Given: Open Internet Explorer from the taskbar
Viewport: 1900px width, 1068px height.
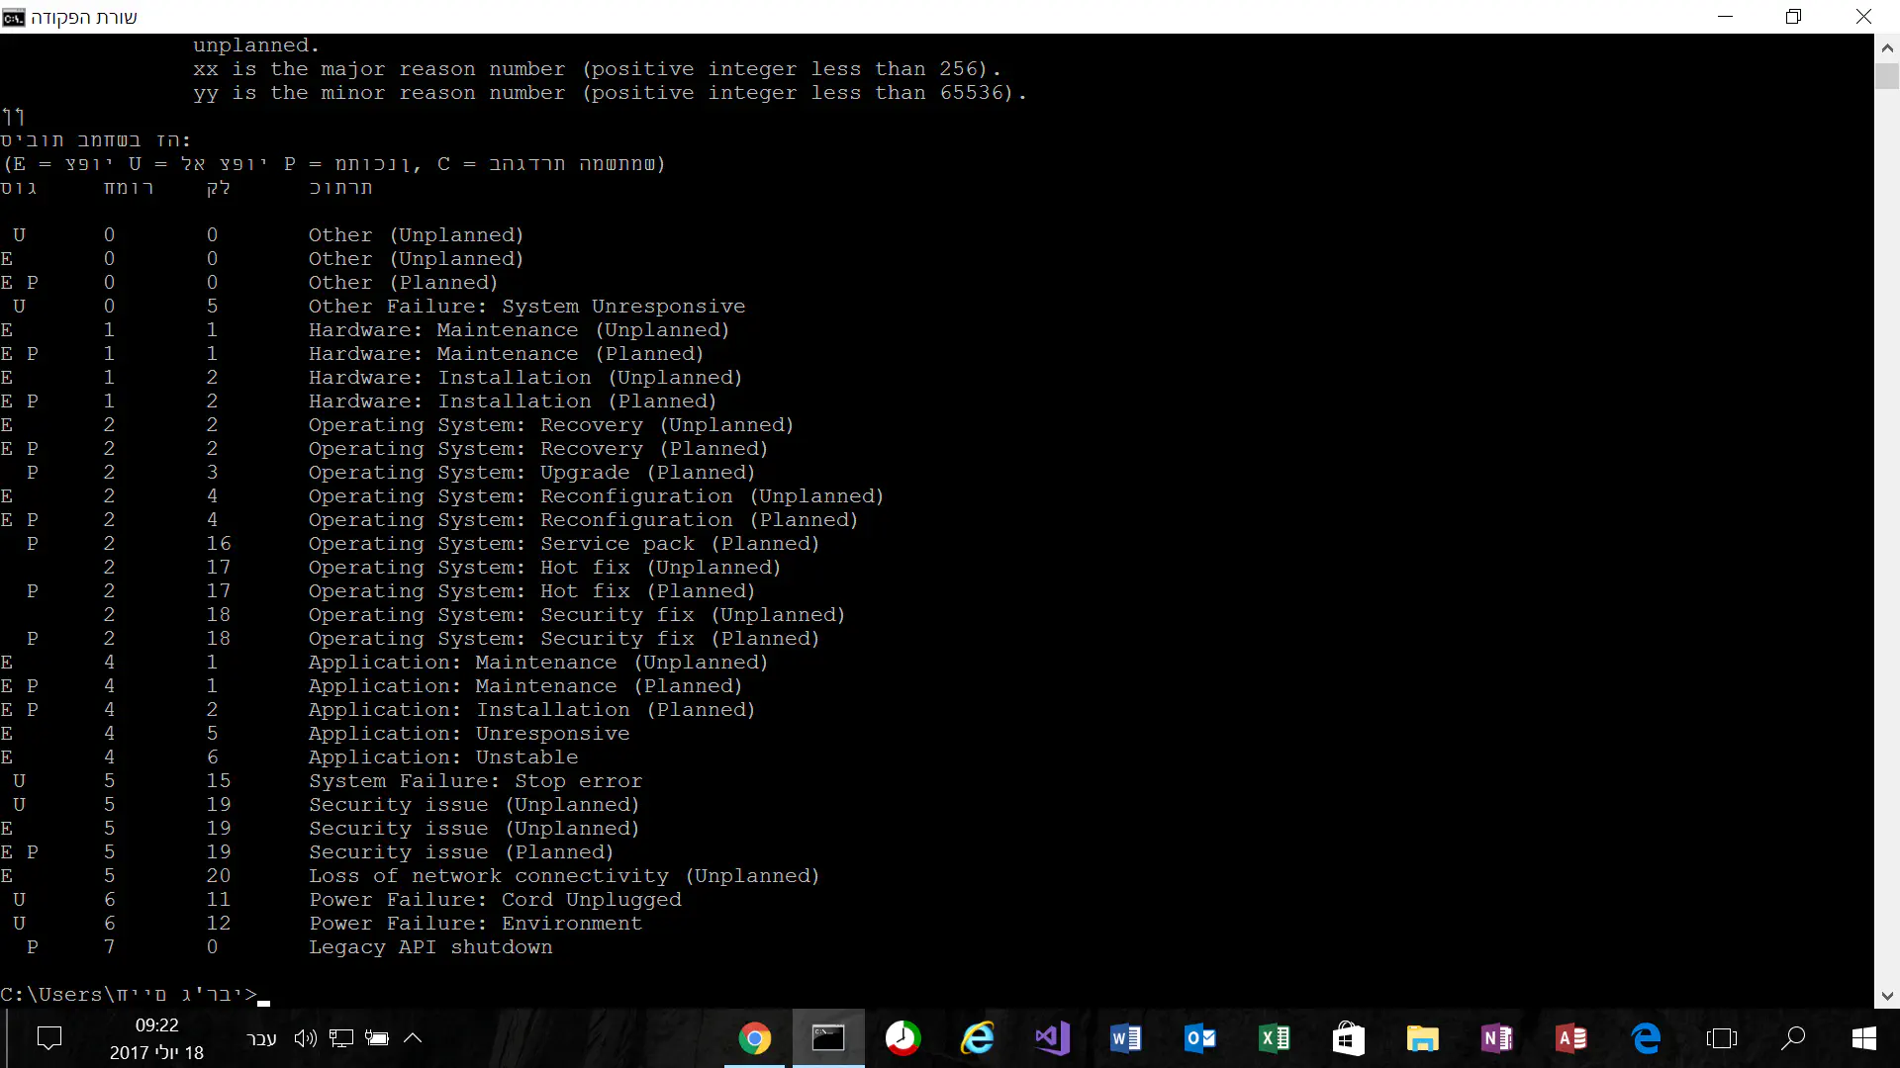Looking at the screenshot, I should tap(977, 1038).
